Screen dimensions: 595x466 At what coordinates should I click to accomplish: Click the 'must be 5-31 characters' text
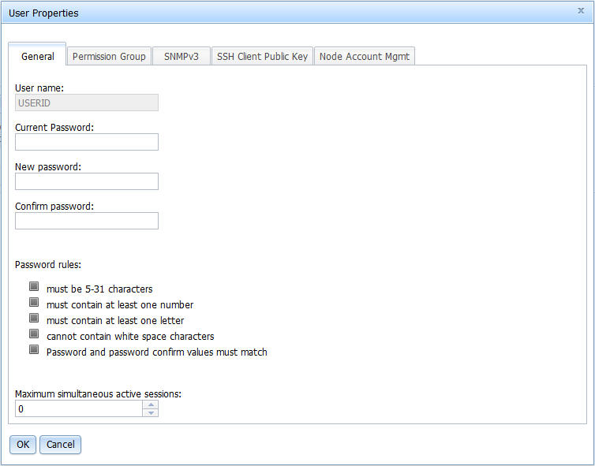[99, 289]
